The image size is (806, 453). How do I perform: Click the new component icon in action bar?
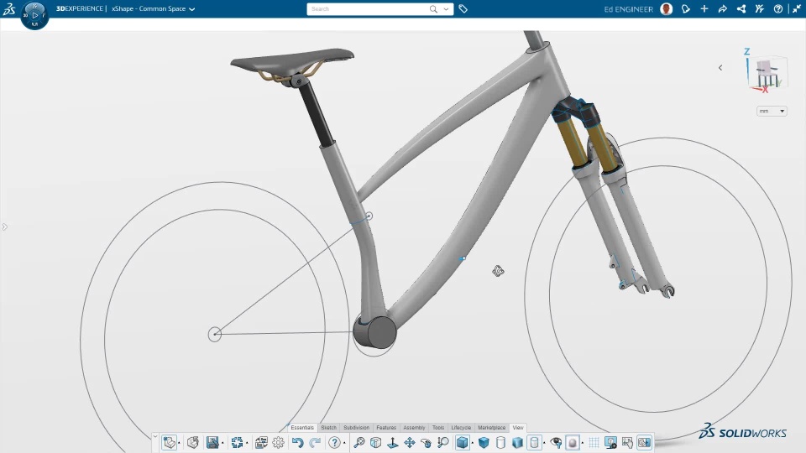tap(169, 442)
